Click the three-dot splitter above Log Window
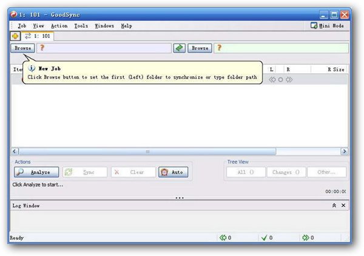The image size is (364, 256). click(180, 198)
